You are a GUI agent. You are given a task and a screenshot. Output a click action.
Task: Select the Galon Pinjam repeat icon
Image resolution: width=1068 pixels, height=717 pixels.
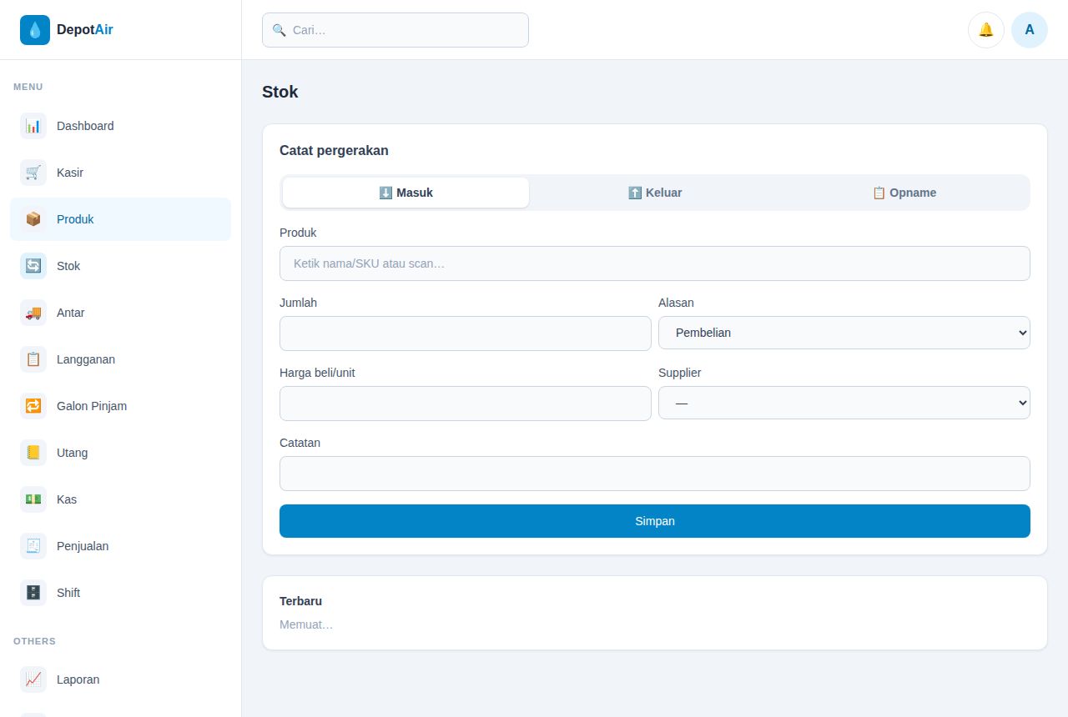[x=33, y=406]
